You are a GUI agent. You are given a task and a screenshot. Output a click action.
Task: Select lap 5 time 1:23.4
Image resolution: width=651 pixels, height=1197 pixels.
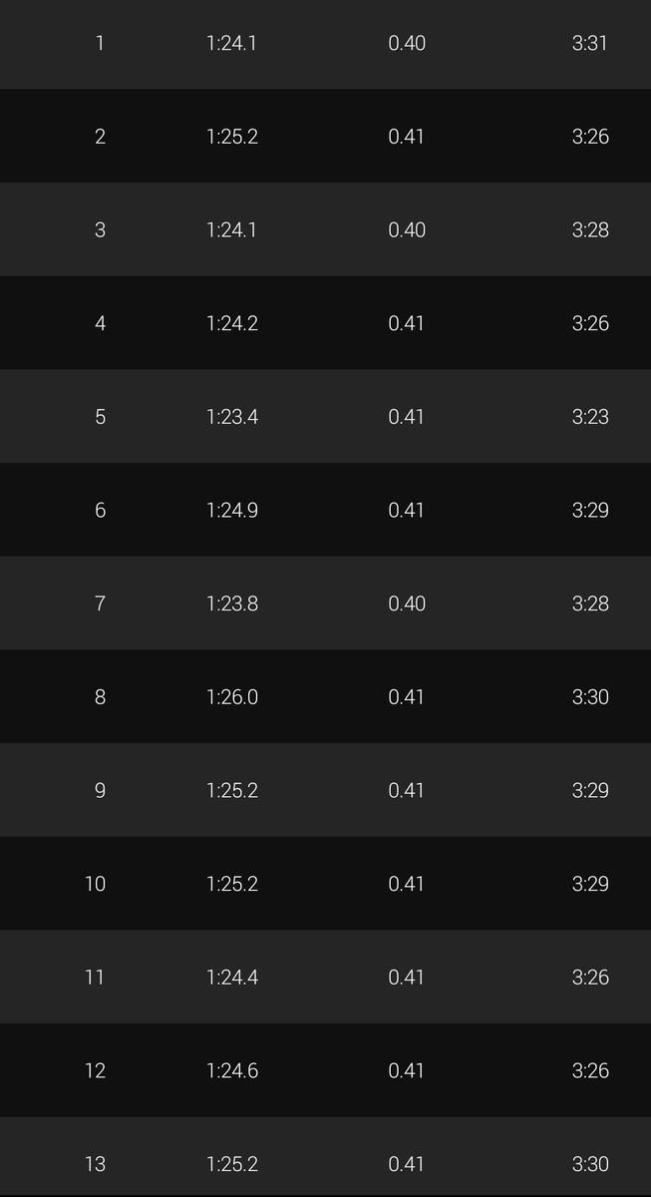click(232, 417)
